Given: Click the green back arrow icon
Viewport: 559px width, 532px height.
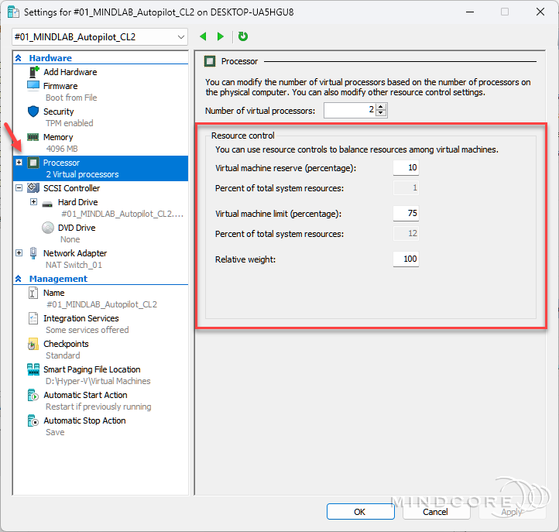Looking at the screenshot, I should 203,36.
